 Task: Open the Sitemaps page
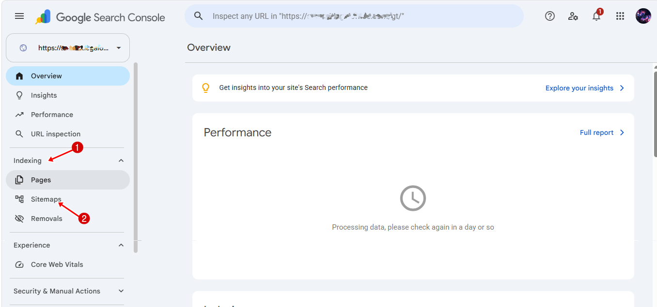pos(68,199)
